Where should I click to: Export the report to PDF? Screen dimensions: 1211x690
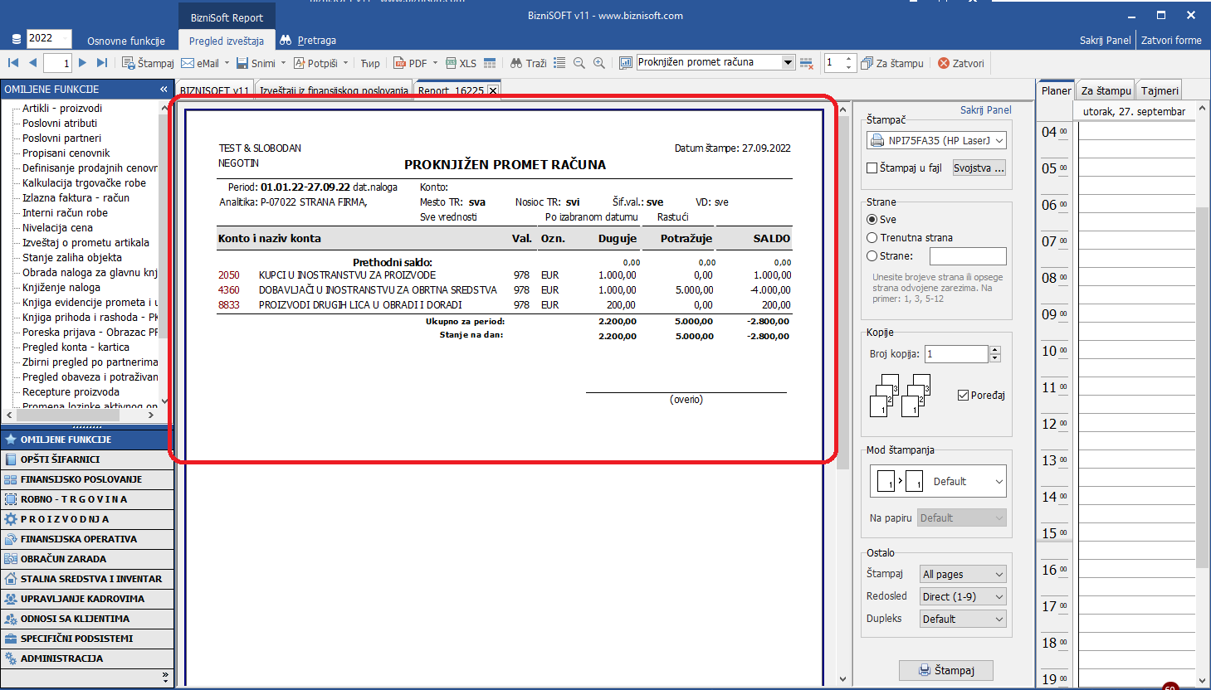[x=410, y=63]
